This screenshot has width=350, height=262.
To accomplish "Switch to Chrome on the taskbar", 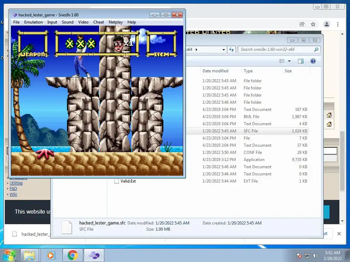I will 72,255.
